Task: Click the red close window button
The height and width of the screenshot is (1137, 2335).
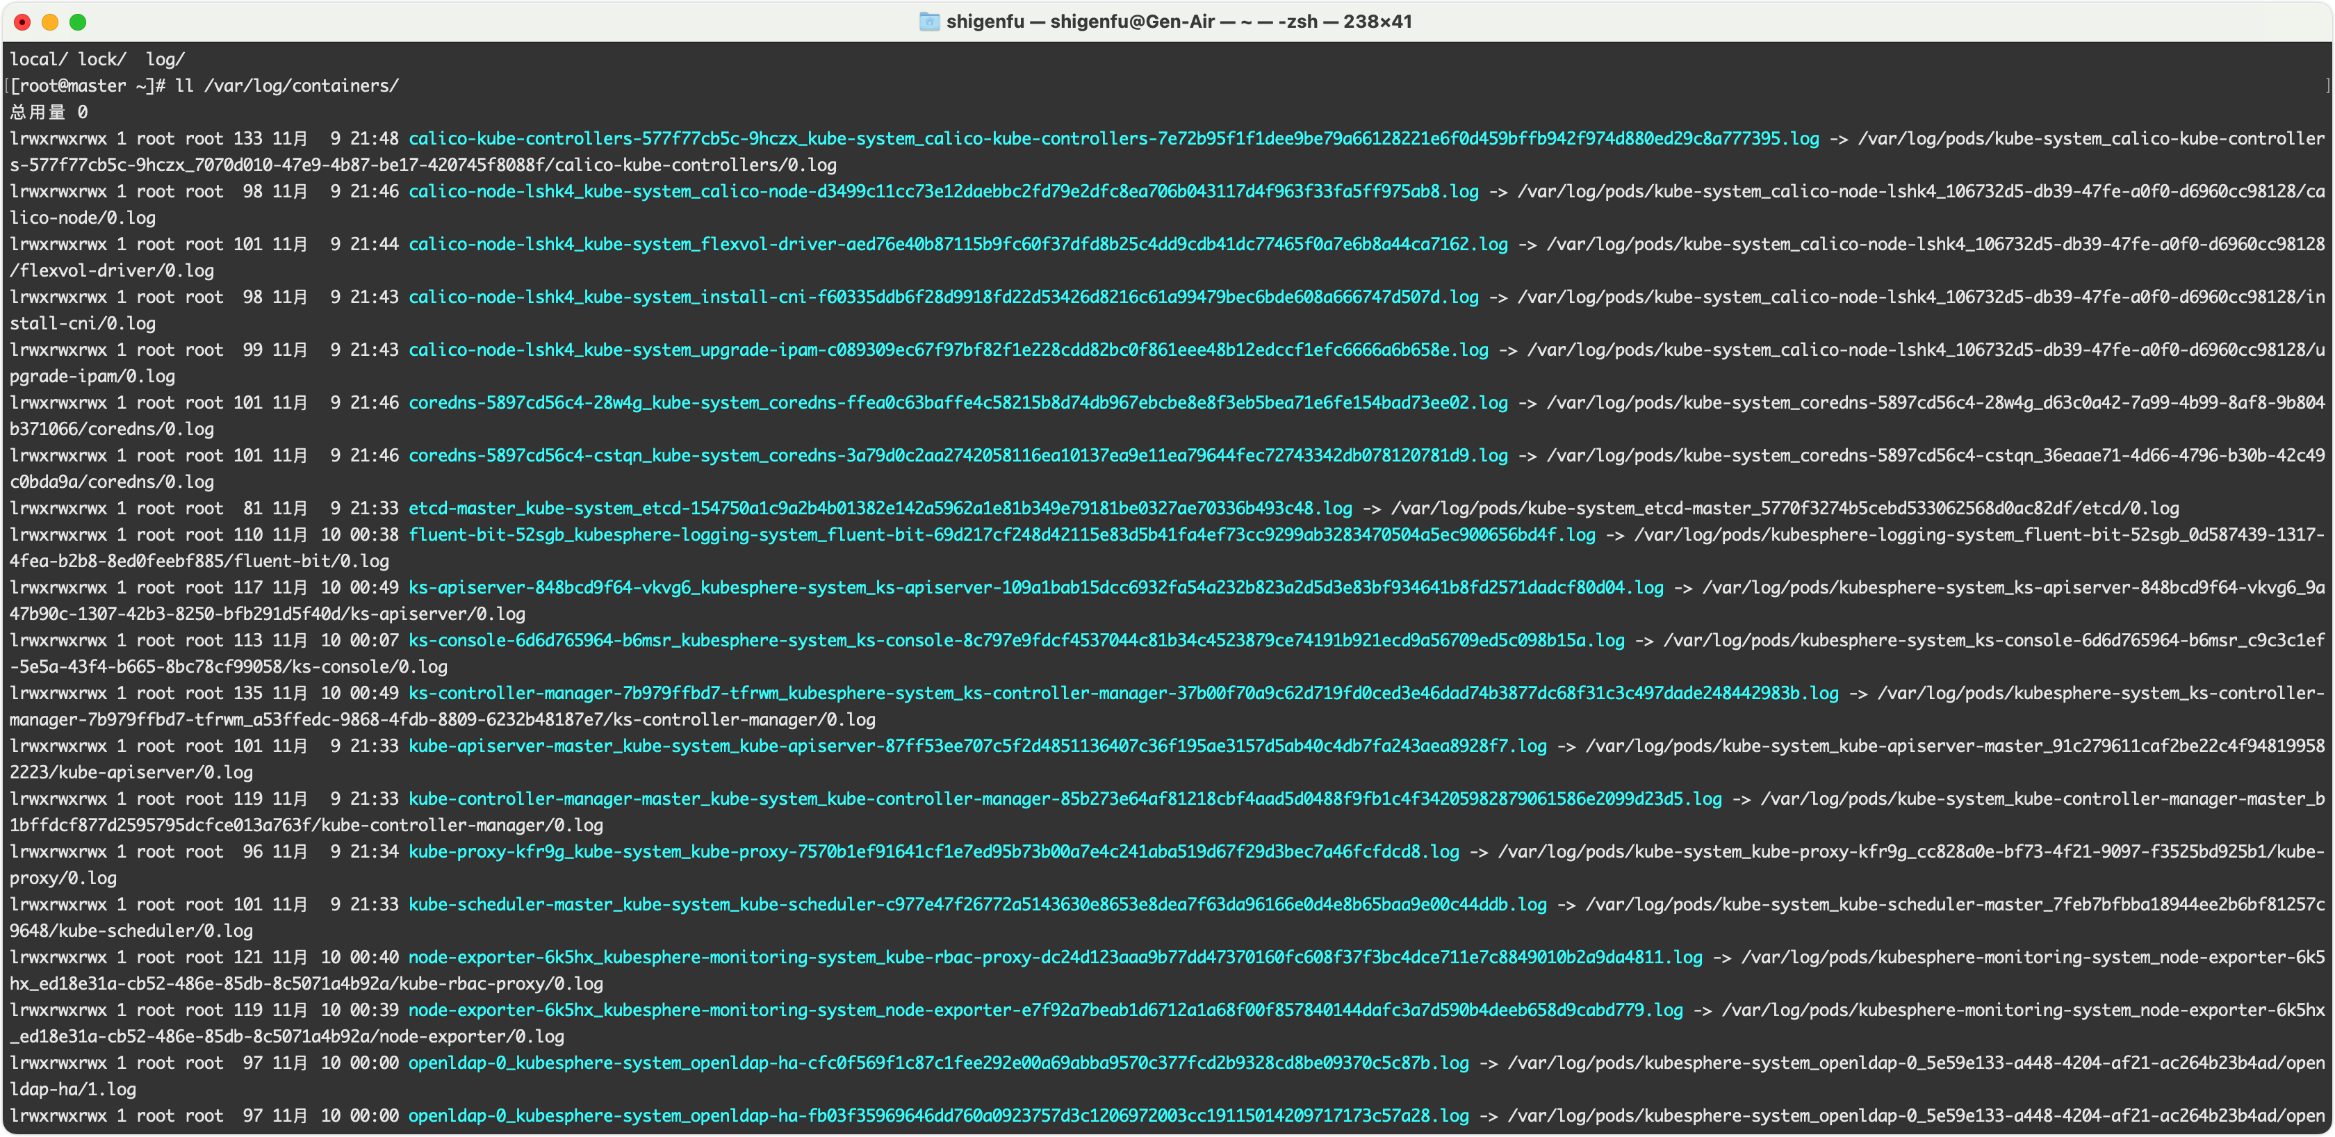Action: click(23, 22)
